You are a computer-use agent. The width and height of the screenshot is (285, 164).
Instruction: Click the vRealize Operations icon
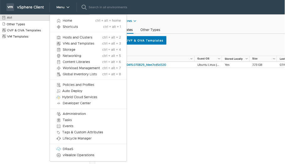(x=58, y=155)
